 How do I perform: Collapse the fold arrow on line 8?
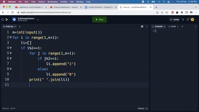[11, 69]
